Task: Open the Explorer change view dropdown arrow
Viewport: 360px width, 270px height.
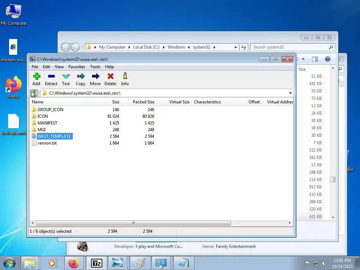Action: tap(303, 59)
